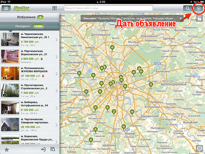205x154 pixels.
Task: Click the magnifier search button
Action: coord(187,8)
